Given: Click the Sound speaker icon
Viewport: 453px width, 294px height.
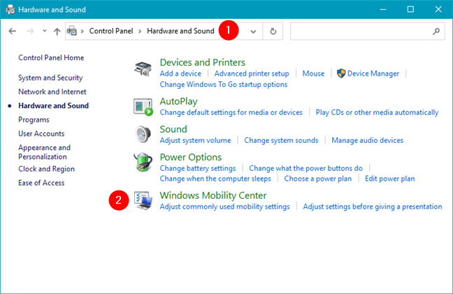Looking at the screenshot, I should click(143, 134).
